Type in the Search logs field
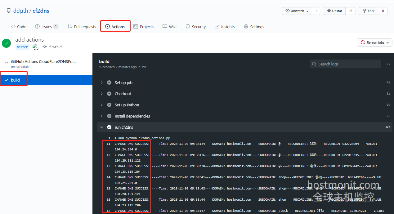Image resolution: width=394 pixels, height=214 pixels. (347, 64)
